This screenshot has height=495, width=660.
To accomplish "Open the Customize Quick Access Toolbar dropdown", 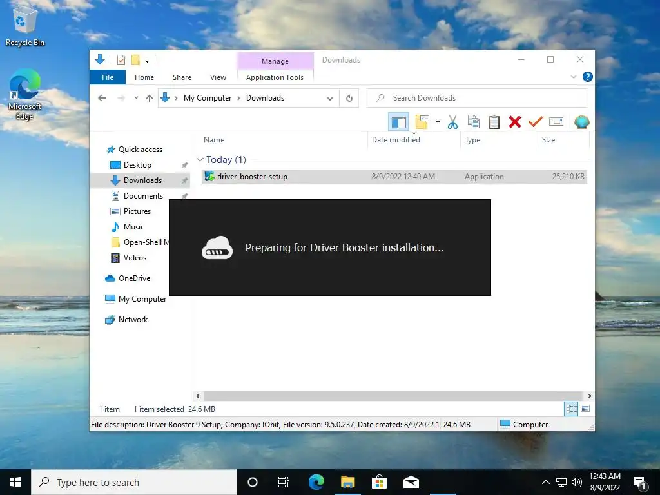I will [148, 61].
